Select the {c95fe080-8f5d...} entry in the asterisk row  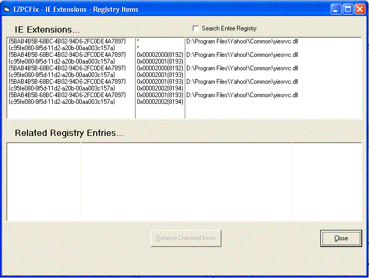[62, 48]
